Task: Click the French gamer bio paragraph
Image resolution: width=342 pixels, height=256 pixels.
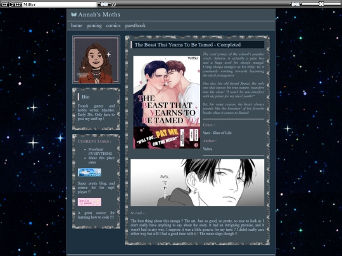Action: 96,113
